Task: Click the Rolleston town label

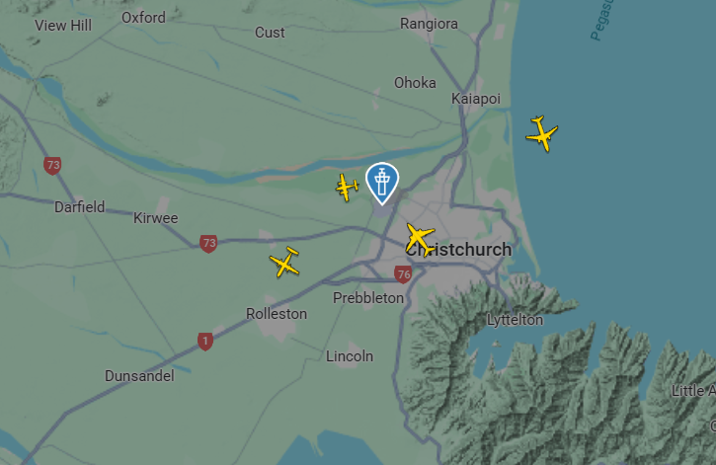Action: coord(277,314)
